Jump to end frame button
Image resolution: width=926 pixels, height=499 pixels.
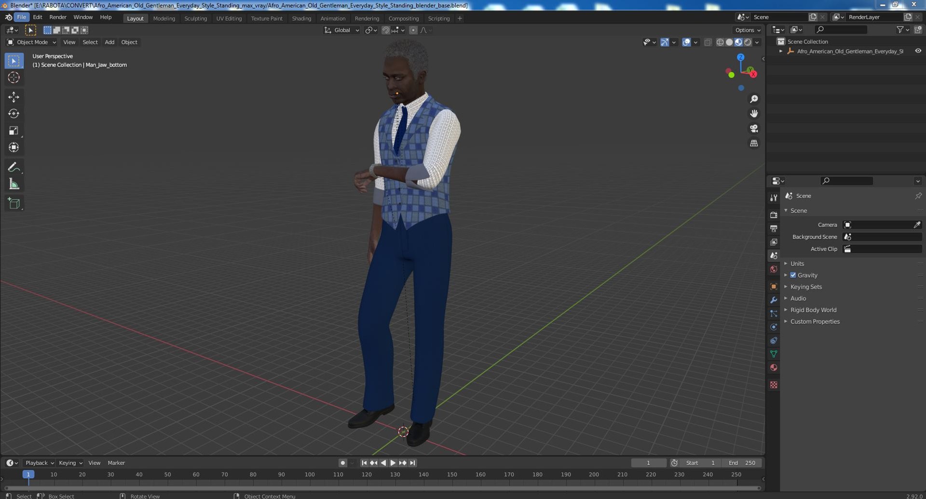(413, 463)
